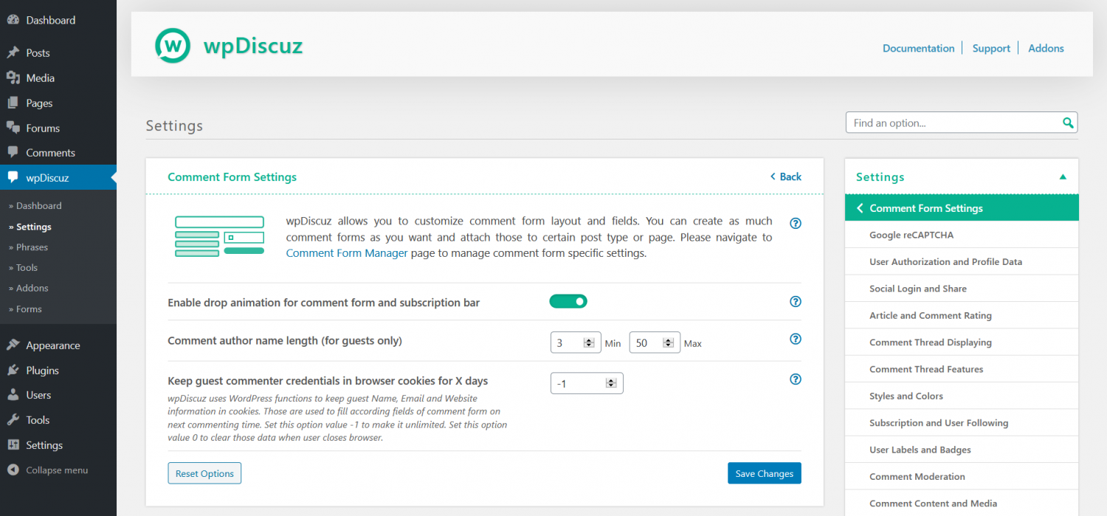Click the search magnifier icon

click(1067, 123)
